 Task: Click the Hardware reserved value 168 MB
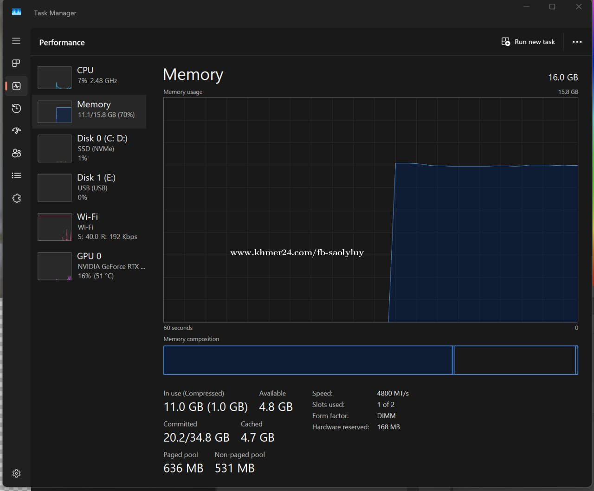[x=388, y=427]
